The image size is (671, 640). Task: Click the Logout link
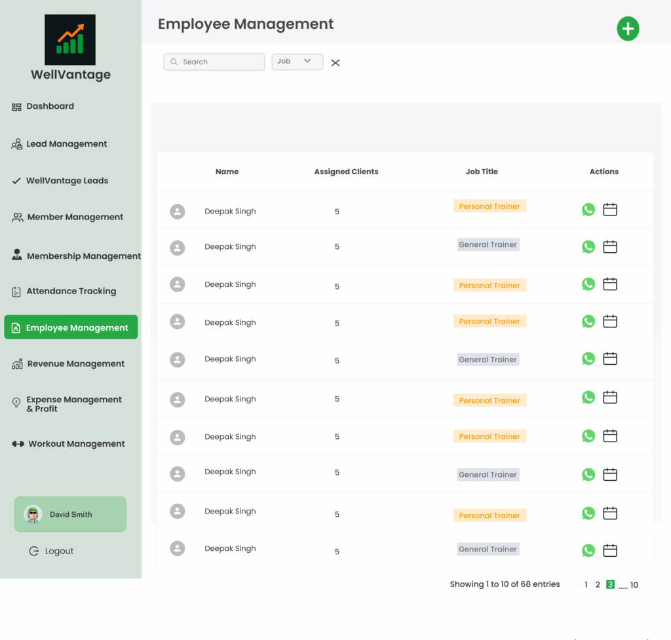[x=58, y=552]
